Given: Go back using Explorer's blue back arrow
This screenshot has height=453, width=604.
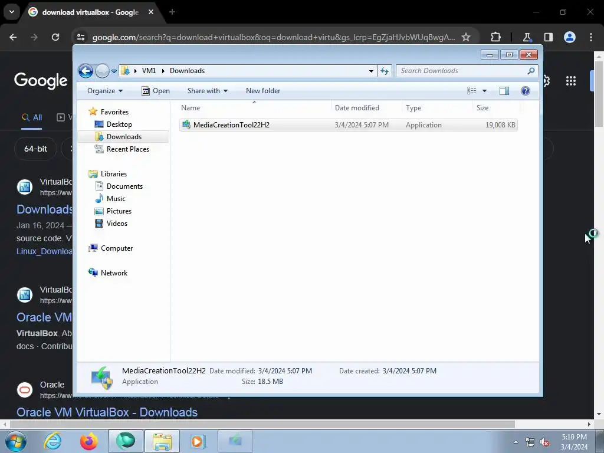Looking at the screenshot, I should 86,71.
